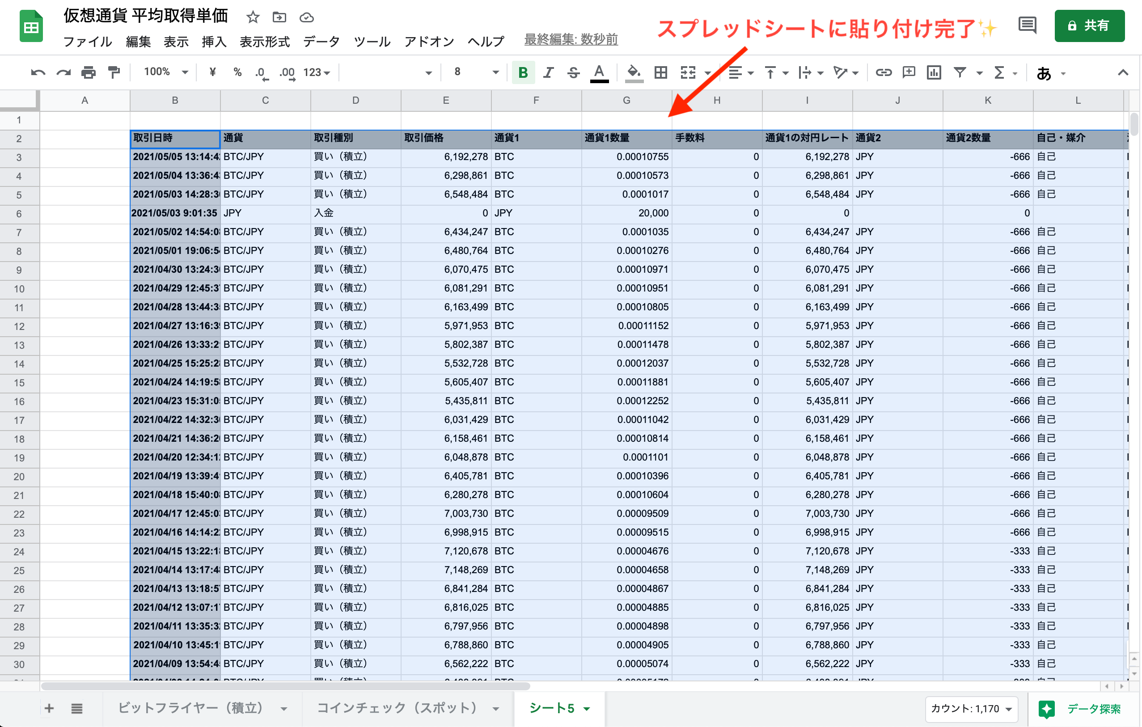Apply bold formatting to selection
This screenshot has width=1142, height=727.
[523, 72]
